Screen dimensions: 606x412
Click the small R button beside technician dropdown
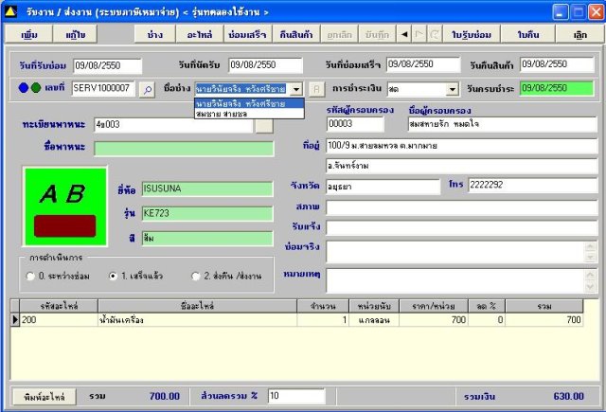(317, 90)
